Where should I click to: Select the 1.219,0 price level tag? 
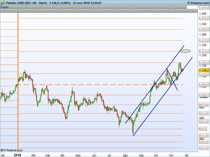point(204,51)
